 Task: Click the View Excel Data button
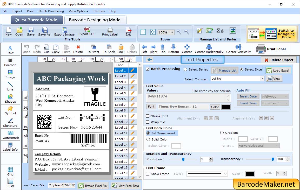pyautogui.click(x=126, y=186)
